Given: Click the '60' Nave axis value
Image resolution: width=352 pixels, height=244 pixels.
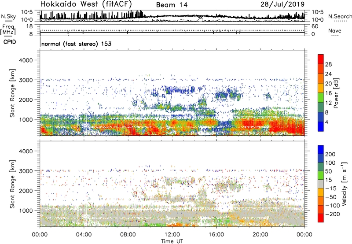Looking at the screenshot, I should click(x=315, y=26).
